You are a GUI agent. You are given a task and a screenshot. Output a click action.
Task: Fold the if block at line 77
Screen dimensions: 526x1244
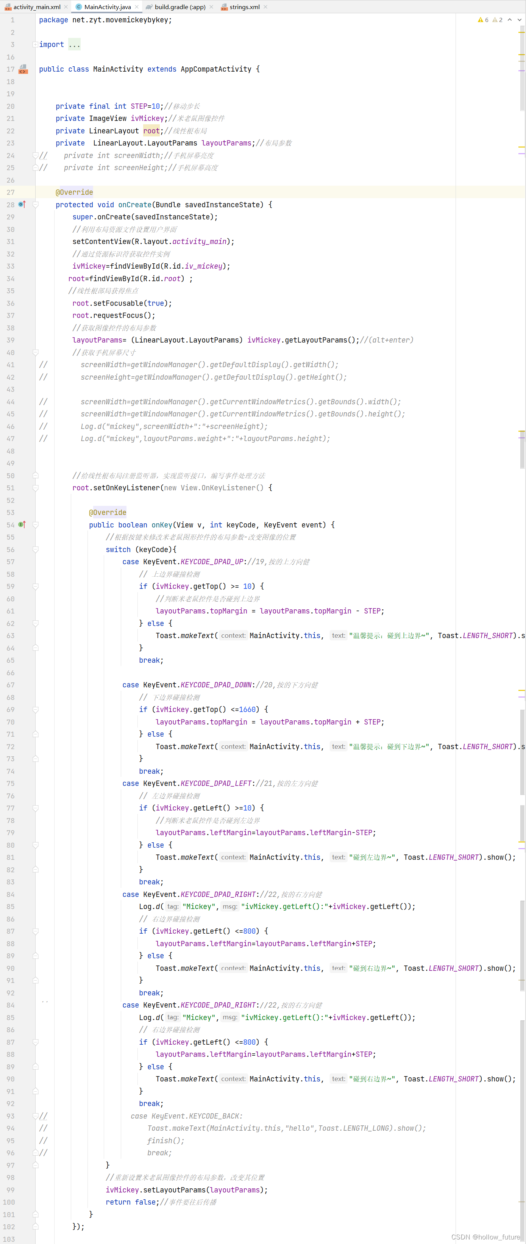(x=35, y=808)
